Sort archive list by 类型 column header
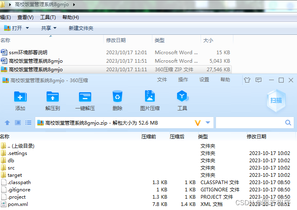This screenshot has height=210, width=297. tap(203, 137)
